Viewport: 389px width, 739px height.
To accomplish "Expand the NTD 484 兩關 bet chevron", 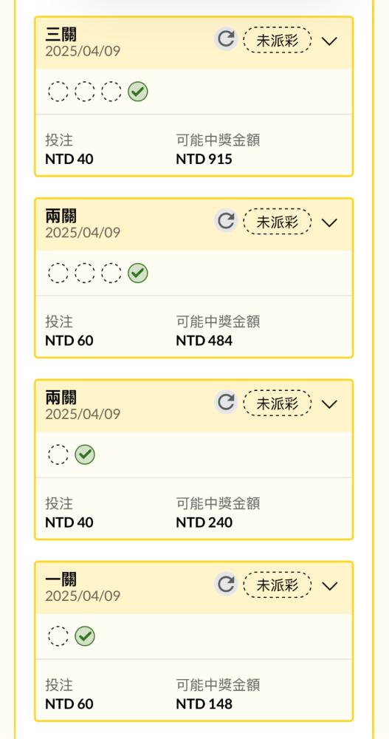I will (329, 222).
